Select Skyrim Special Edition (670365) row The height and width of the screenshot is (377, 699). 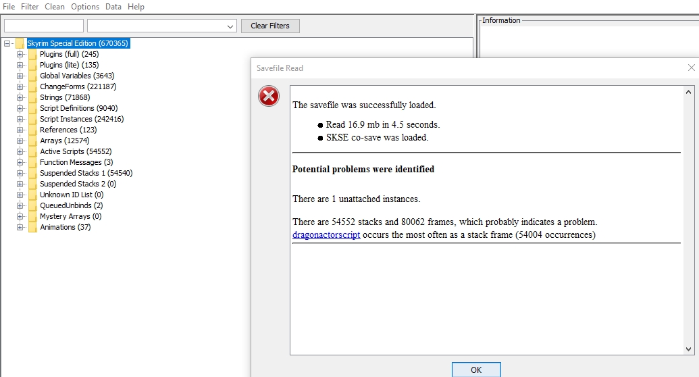point(78,43)
